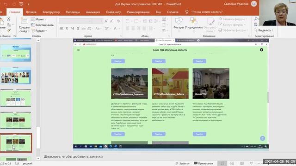The image size is (296, 166).
Task: Open the font color A dropdown arrow
Action: 119,29
